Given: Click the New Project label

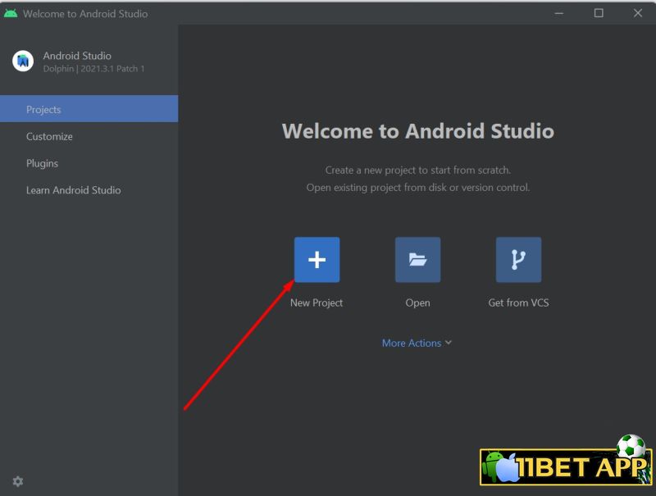Looking at the screenshot, I should 317,303.
